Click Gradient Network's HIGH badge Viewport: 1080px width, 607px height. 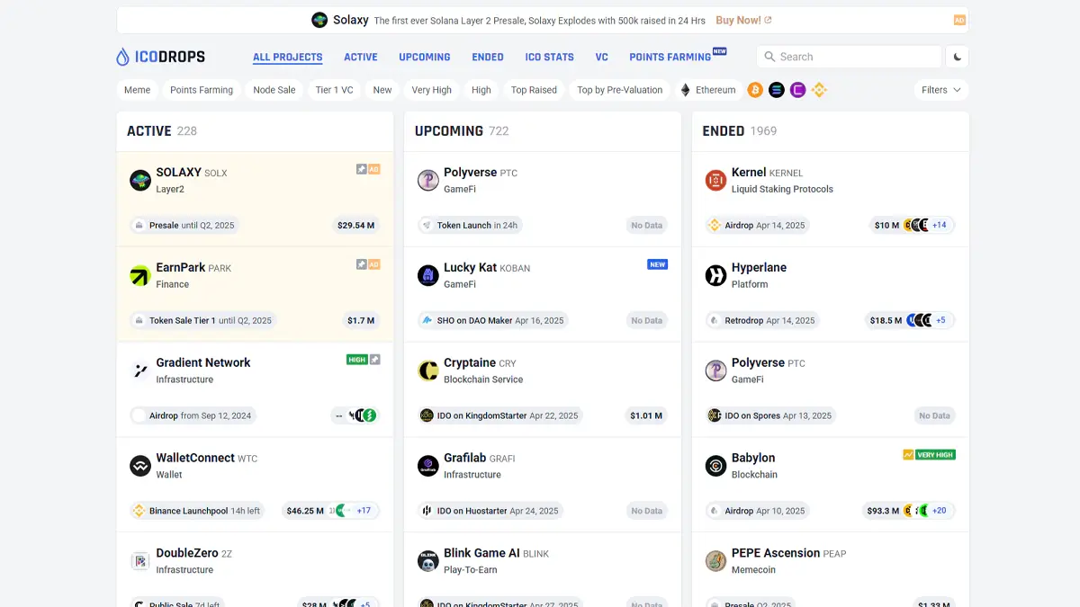click(357, 360)
